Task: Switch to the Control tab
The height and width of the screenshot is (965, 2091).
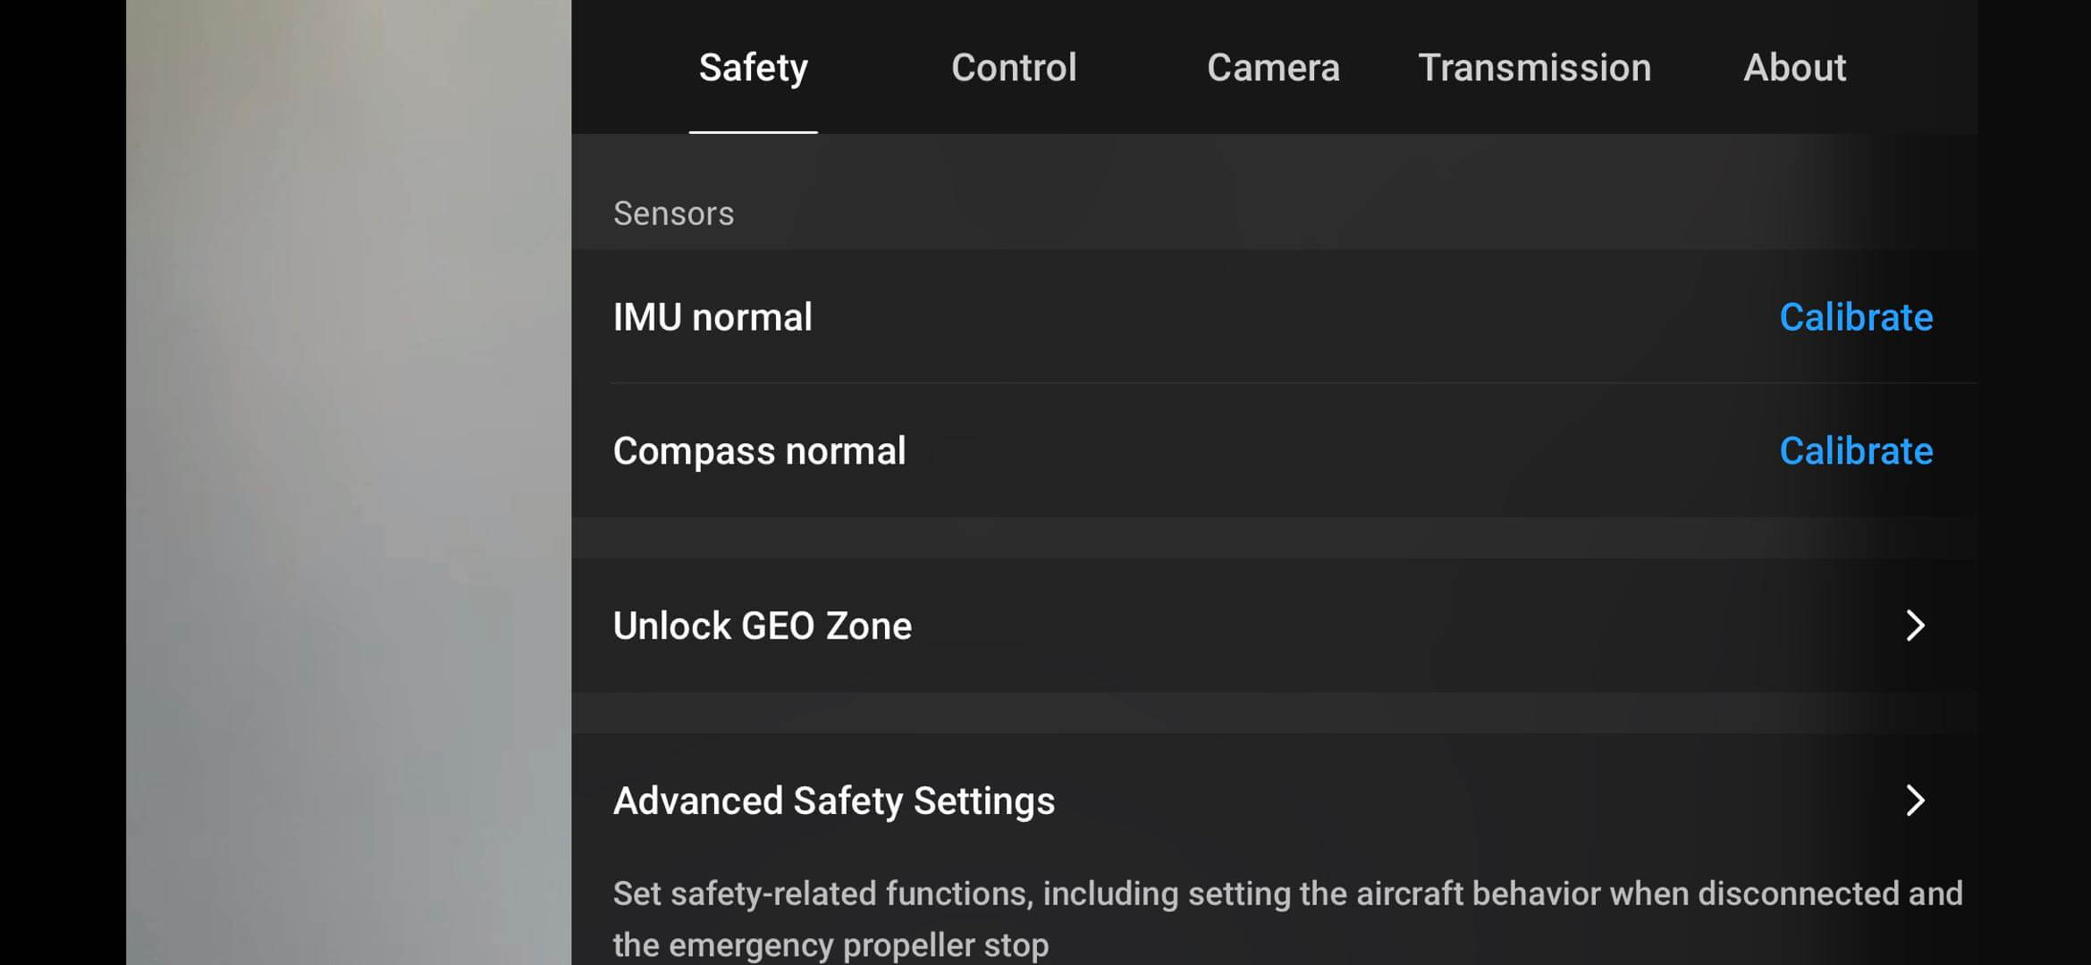Action: coord(1014,67)
